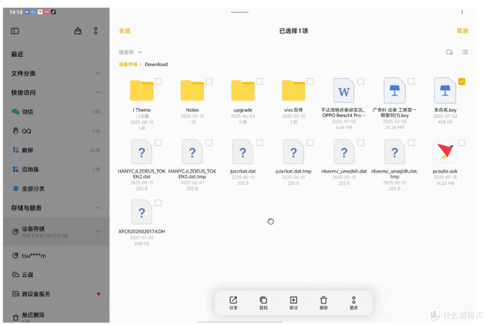Expand the 文件分类 section chevron

pos(98,73)
